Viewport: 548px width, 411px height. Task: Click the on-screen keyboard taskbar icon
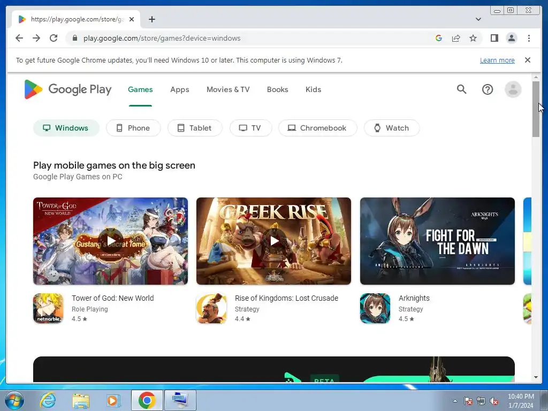tap(180, 400)
